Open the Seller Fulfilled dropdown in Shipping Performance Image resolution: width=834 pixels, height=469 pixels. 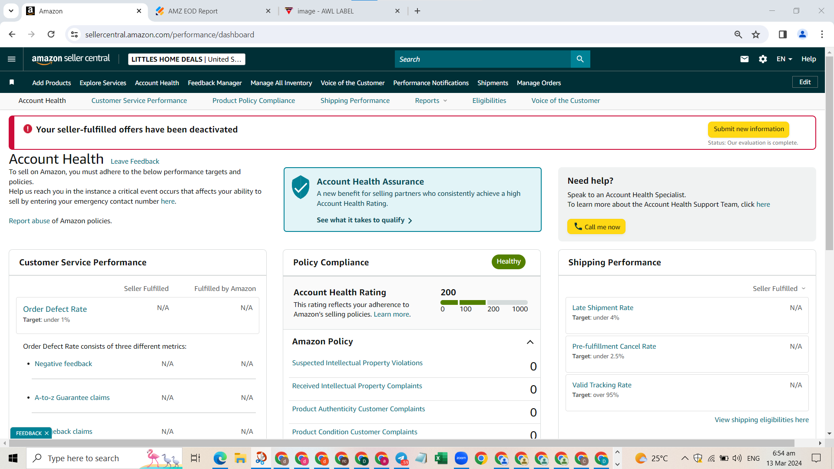pyautogui.click(x=779, y=288)
